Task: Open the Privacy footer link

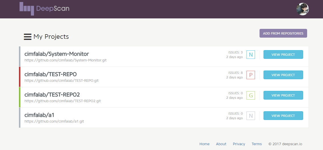Action: (239, 144)
